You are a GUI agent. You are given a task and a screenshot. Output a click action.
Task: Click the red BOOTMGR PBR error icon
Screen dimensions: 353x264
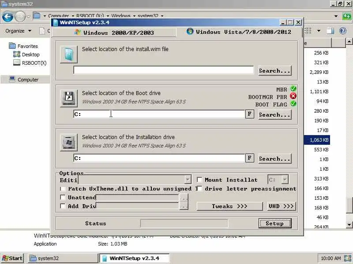pos(293,96)
